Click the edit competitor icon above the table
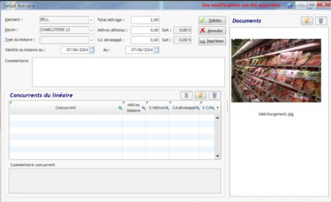Screen dimensions: 331x202 pos(200,95)
